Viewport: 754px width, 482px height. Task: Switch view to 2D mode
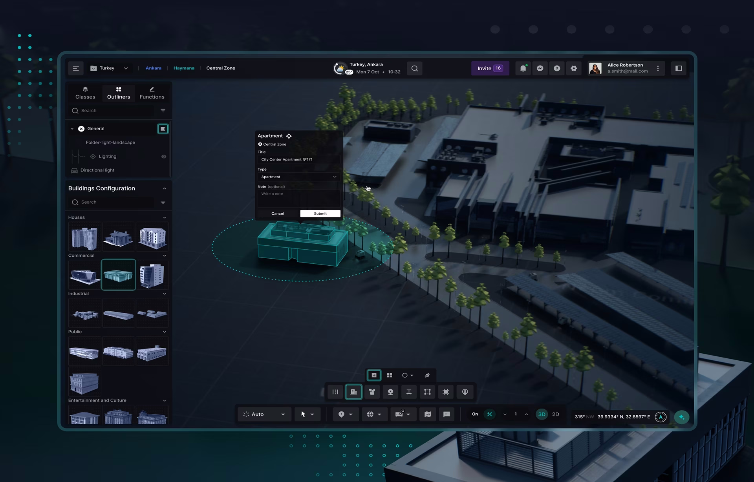556,414
